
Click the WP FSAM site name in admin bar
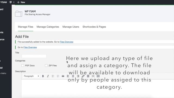(x=3, y=2)
